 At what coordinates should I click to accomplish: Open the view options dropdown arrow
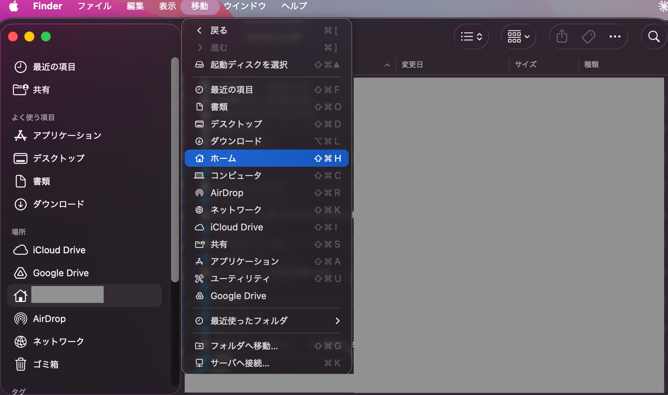(526, 36)
